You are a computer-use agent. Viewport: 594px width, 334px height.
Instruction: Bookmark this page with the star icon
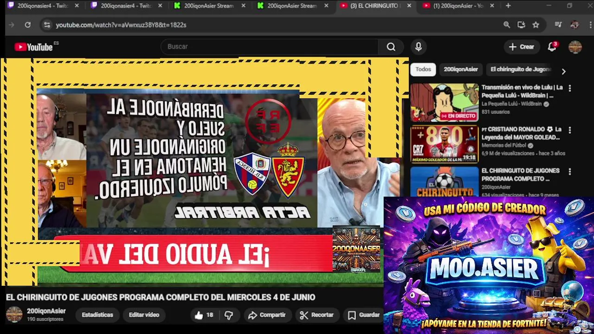point(536,25)
